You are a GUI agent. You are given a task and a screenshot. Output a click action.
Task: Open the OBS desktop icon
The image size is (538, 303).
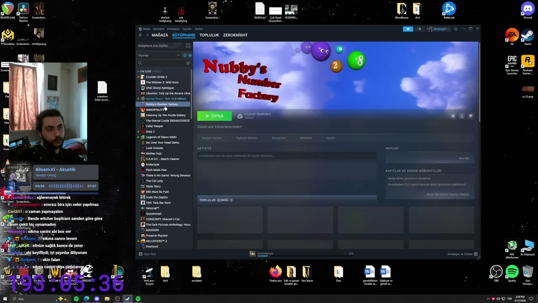[x=496, y=274]
